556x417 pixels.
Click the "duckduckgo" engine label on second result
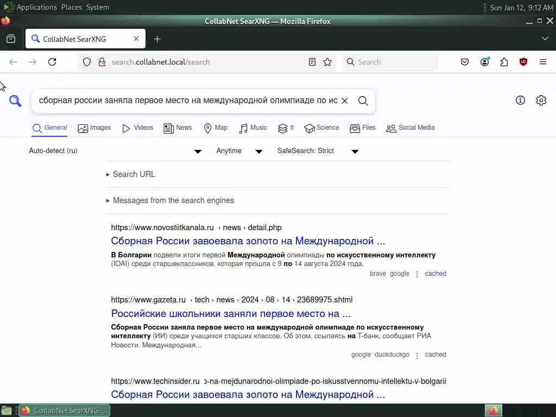pyautogui.click(x=392, y=355)
